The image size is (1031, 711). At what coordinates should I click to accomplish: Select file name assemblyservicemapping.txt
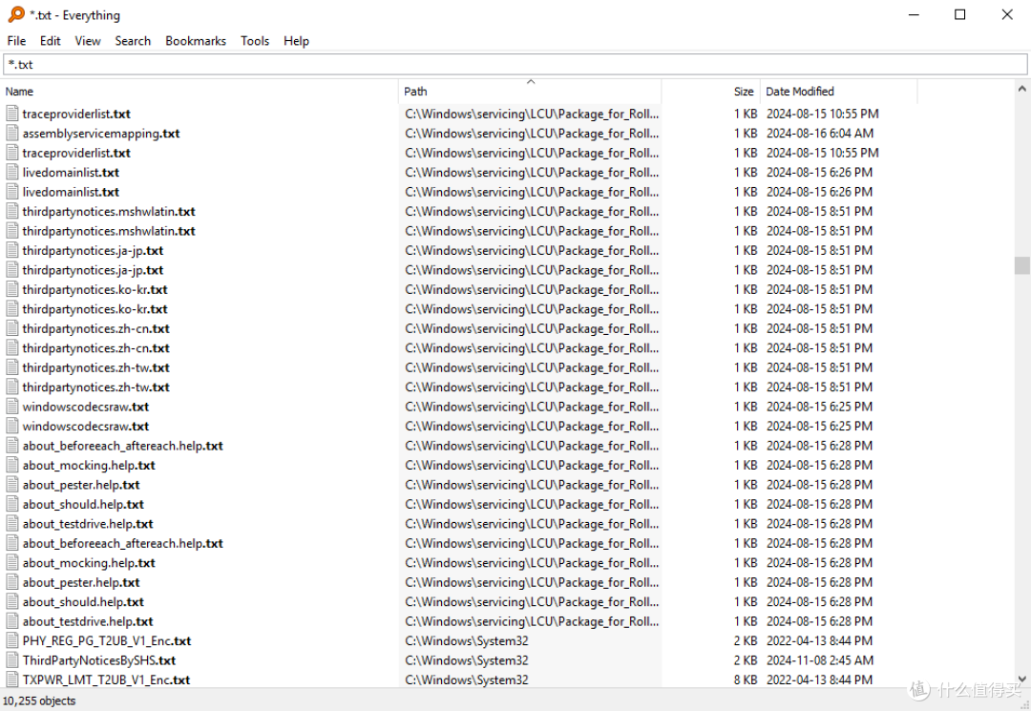[x=101, y=134]
